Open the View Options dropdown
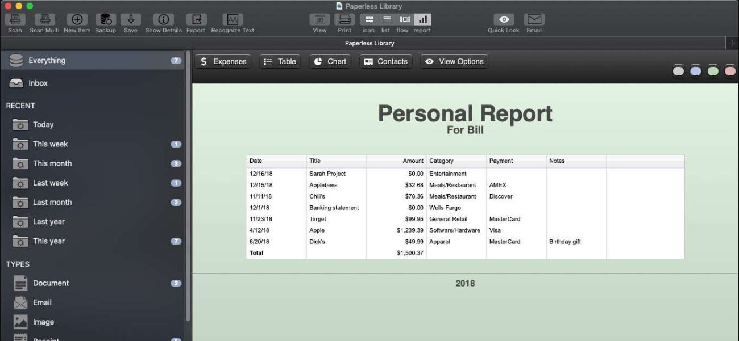This screenshot has width=739, height=341. point(454,61)
